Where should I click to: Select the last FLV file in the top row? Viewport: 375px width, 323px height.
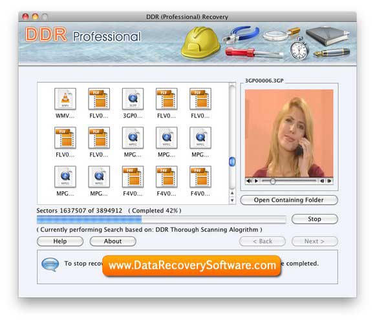(200, 99)
